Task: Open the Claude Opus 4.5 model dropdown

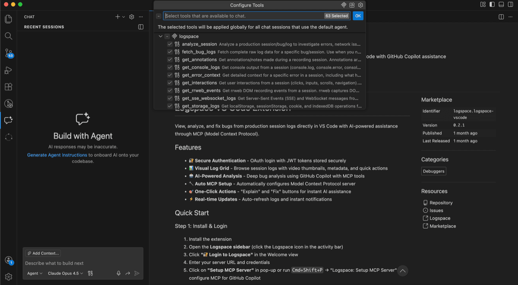Action: pyautogui.click(x=66, y=273)
